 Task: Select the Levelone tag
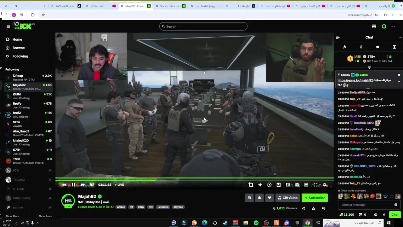coord(163,207)
